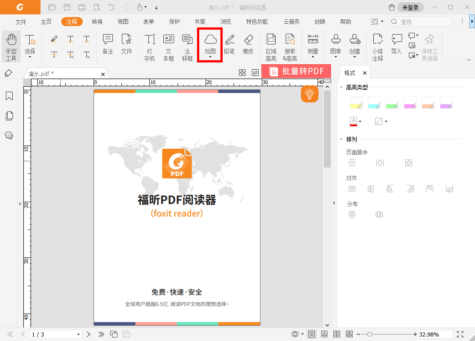
Task: Pick the yellow highlight swatch under 高亮类型
Action: pos(356,102)
